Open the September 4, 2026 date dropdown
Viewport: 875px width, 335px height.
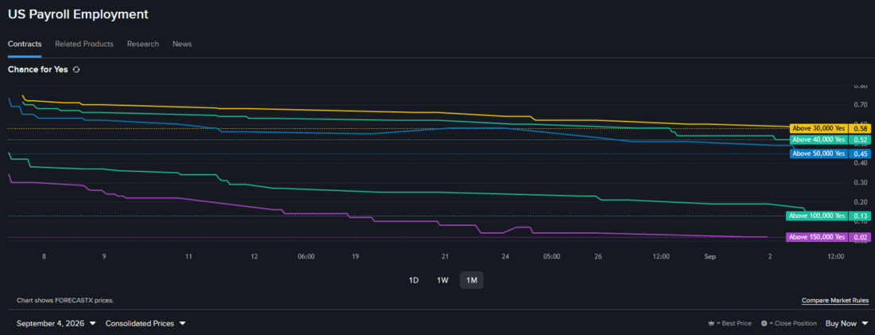(56, 323)
